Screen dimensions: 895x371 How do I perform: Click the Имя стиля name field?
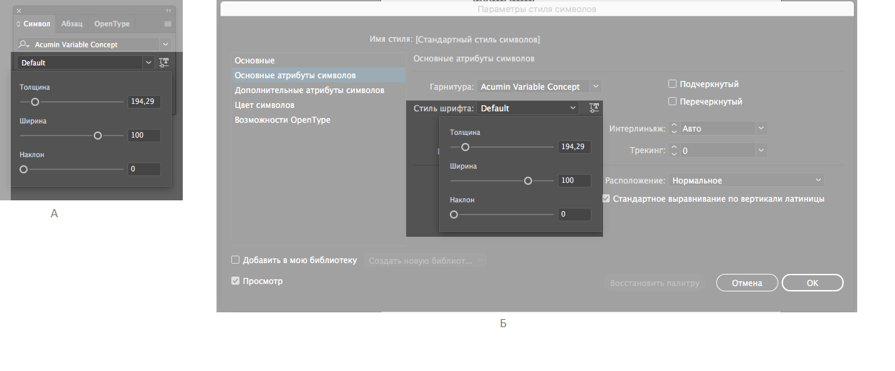click(x=478, y=40)
